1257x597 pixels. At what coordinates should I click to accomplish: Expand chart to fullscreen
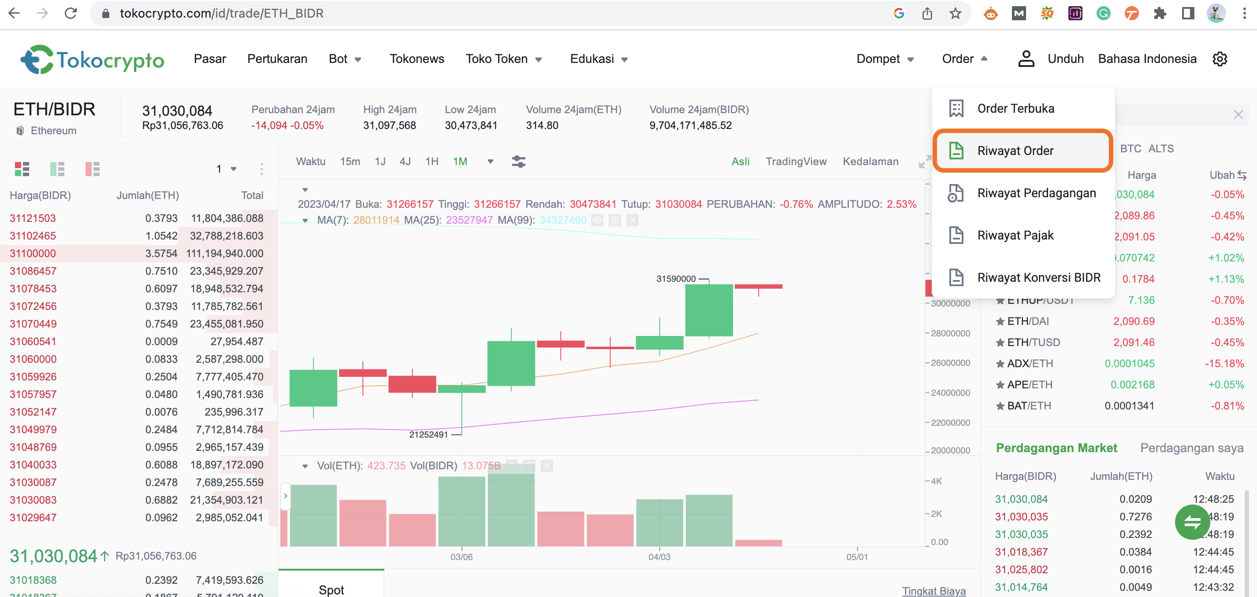click(x=924, y=162)
